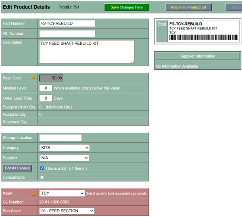Click the Supplier Information header

pyautogui.click(x=197, y=56)
